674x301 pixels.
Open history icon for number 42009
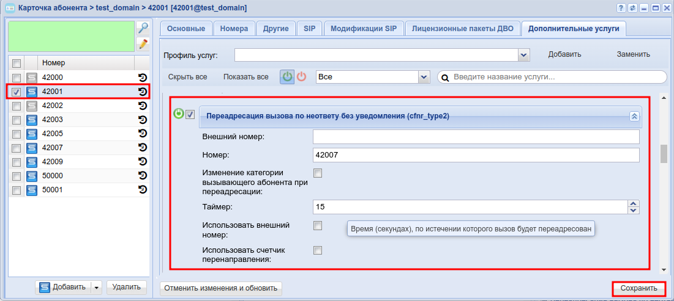pyautogui.click(x=143, y=162)
